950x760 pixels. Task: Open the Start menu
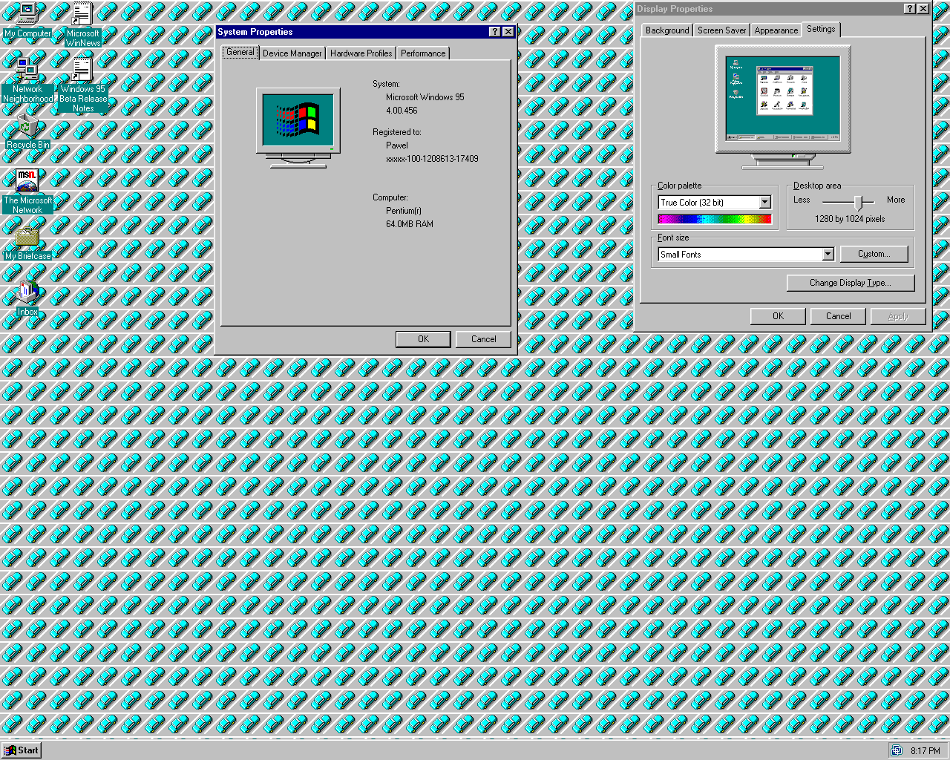point(21,750)
